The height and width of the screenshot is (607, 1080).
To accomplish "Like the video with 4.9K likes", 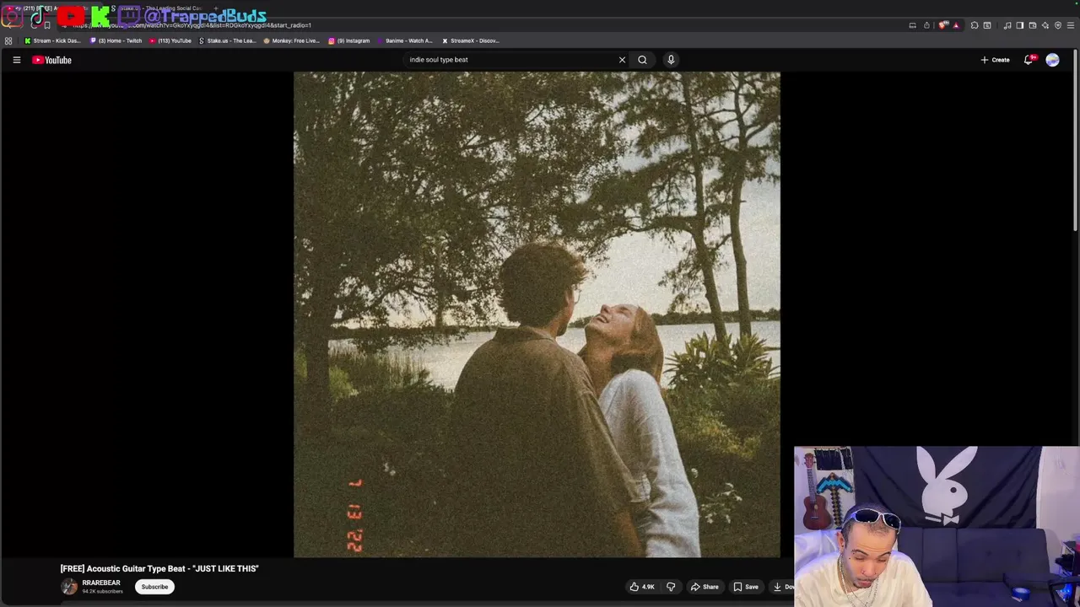I will 641,587.
